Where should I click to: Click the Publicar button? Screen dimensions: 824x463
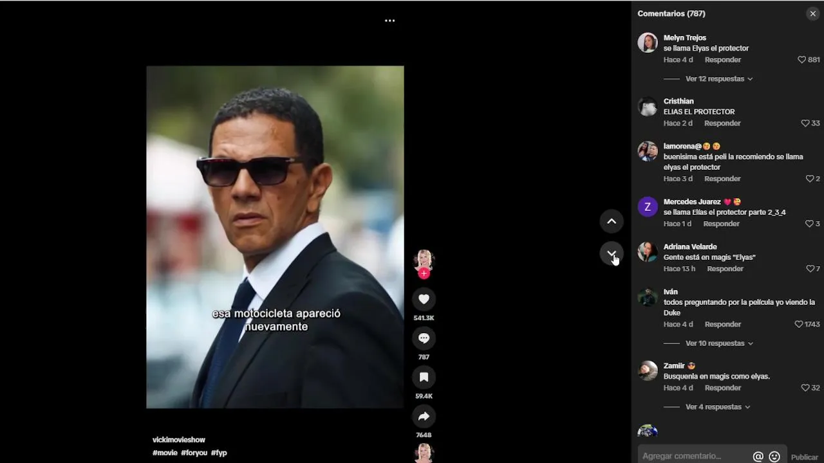pyautogui.click(x=804, y=457)
